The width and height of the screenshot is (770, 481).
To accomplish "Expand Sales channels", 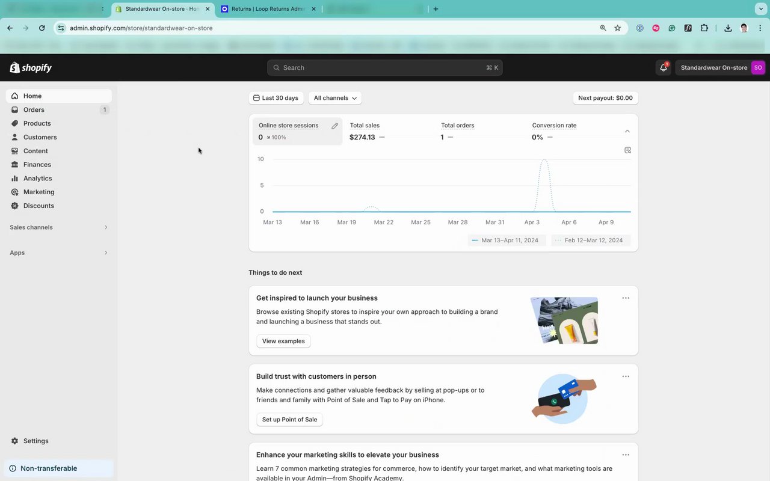I will coord(59,227).
